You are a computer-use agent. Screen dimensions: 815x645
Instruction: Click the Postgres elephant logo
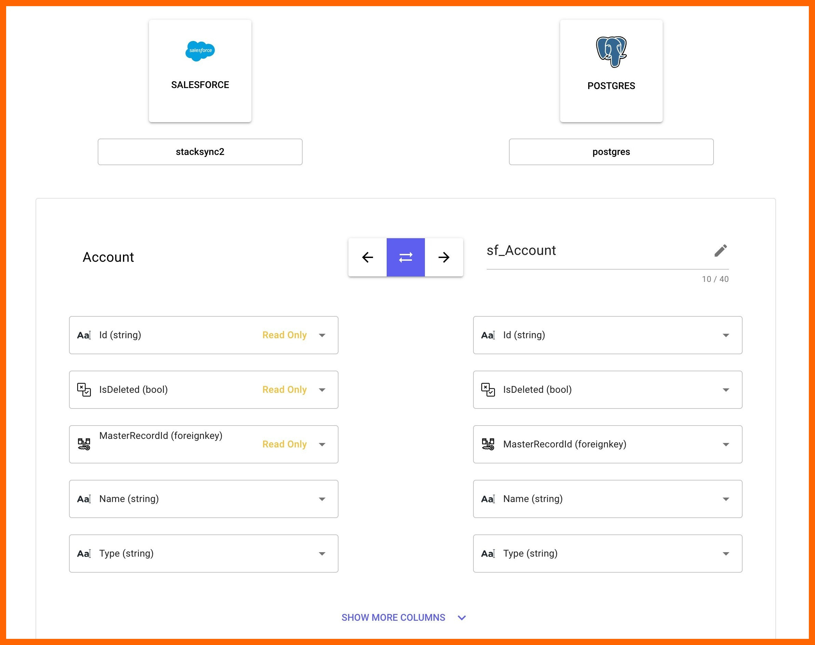coord(611,52)
